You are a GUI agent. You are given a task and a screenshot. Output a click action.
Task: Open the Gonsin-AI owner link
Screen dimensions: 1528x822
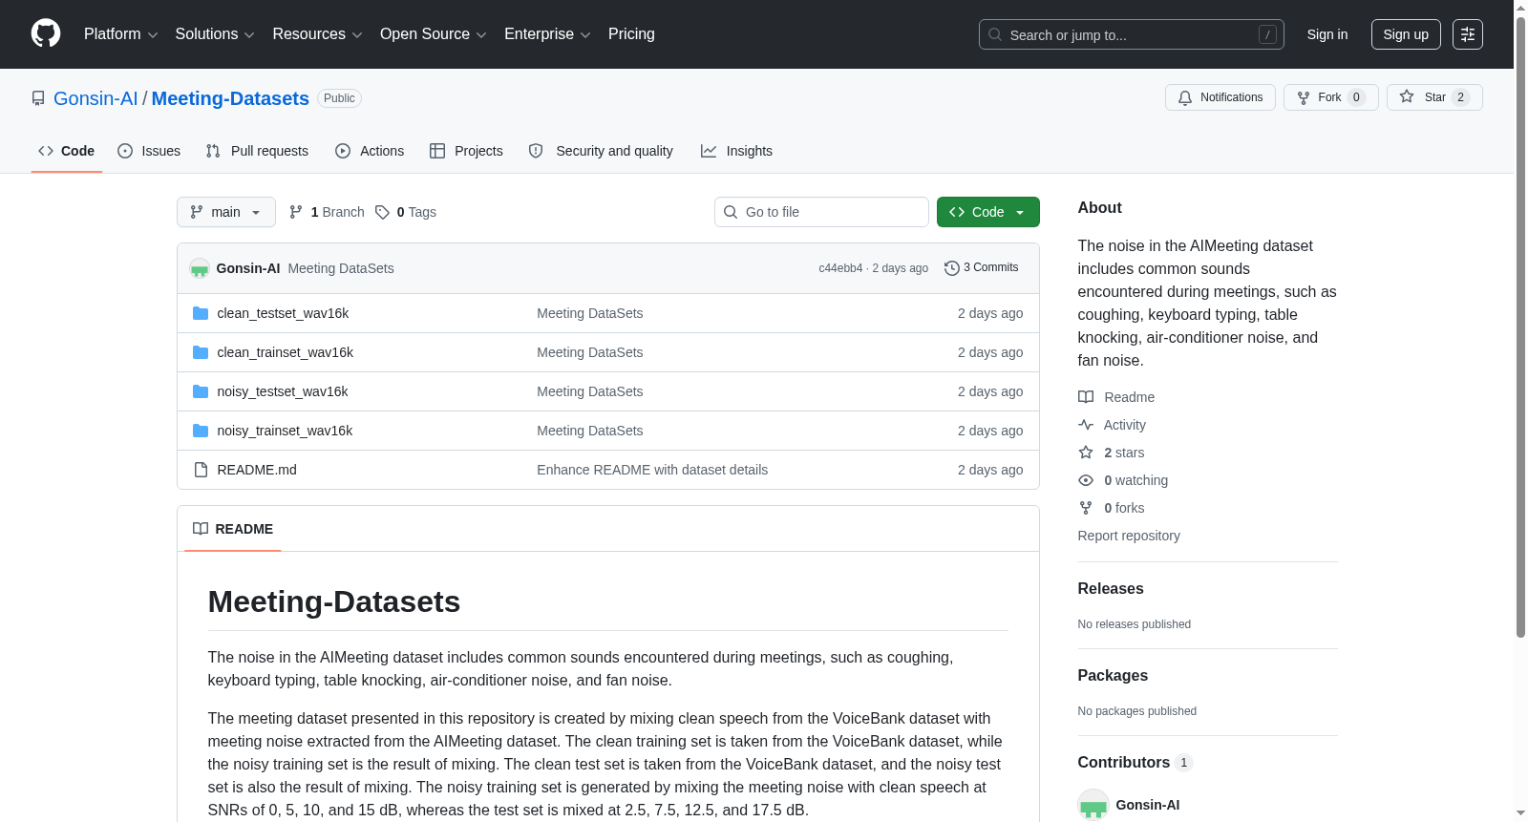coord(95,98)
